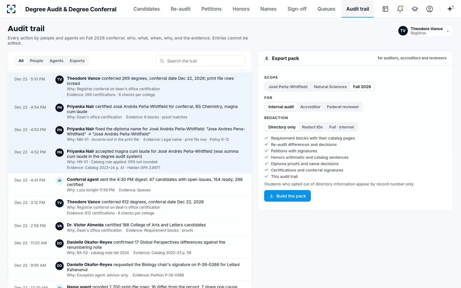Go to the Petitions tab

pyautogui.click(x=211, y=9)
